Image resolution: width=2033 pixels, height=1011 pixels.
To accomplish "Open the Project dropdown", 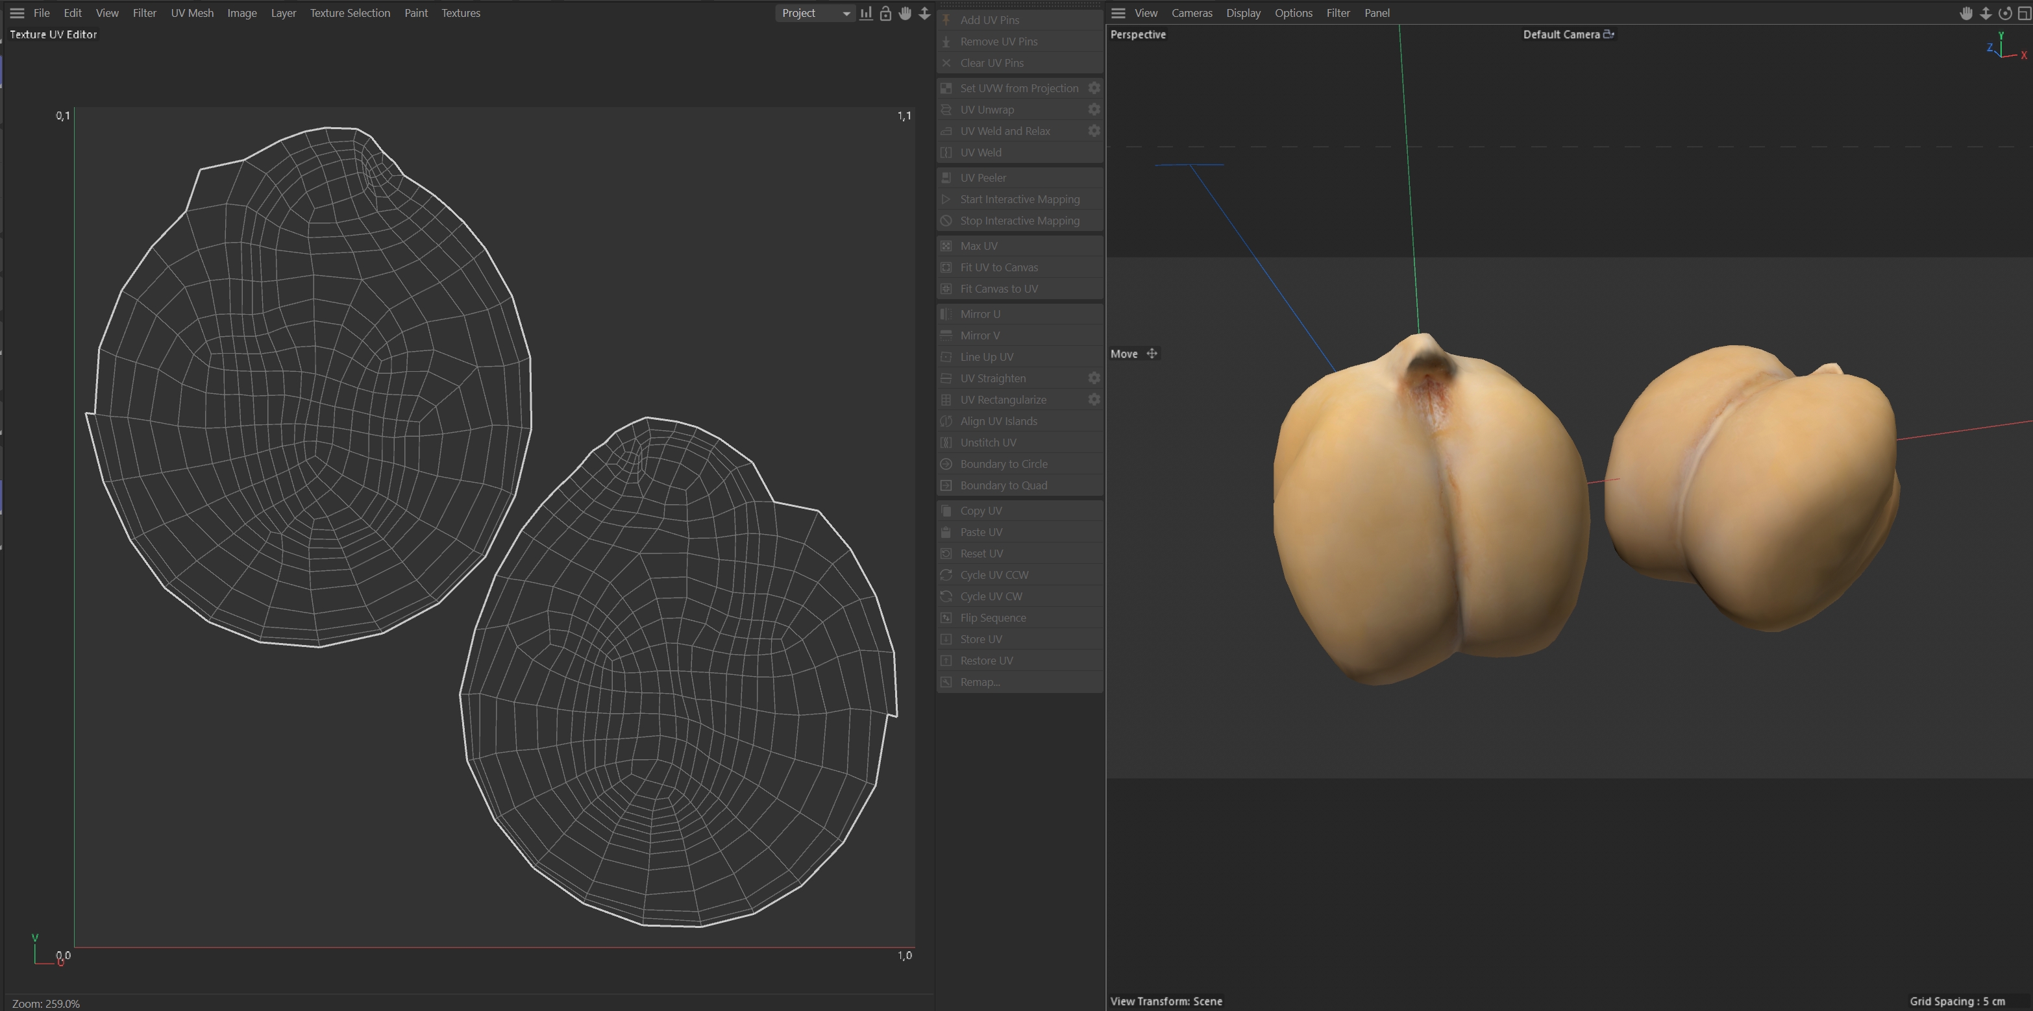I will (x=815, y=14).
